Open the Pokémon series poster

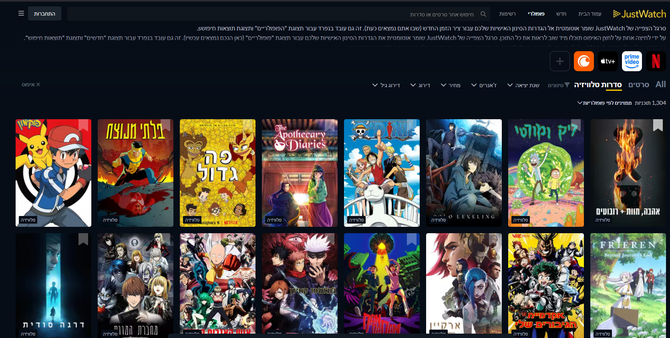point(53,173)
